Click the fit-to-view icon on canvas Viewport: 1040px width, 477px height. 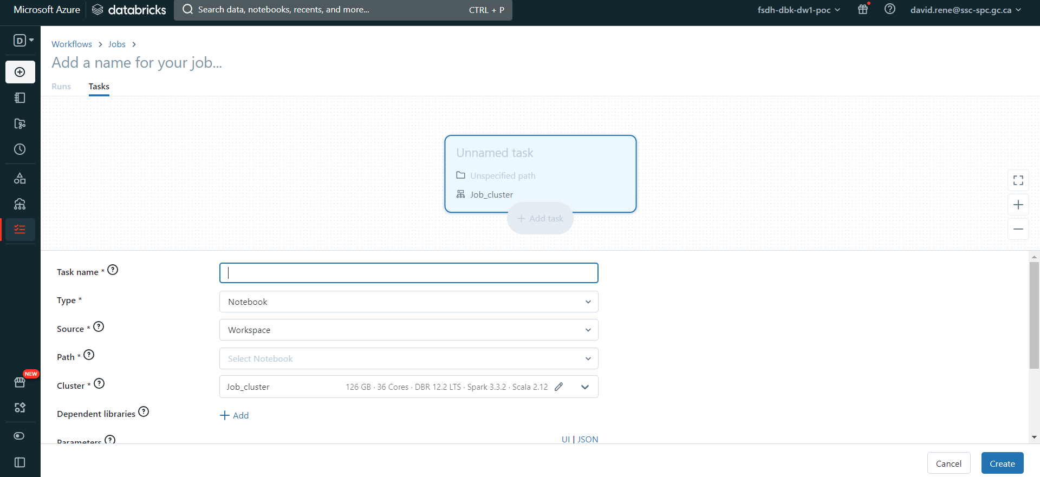[1018, 180]
